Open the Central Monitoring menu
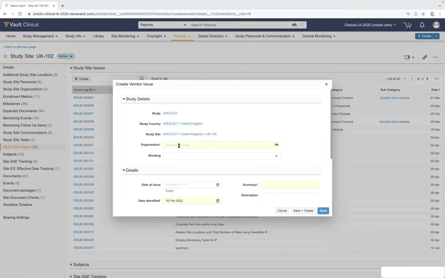Screen dimensions: 445x278 [318, 36]
